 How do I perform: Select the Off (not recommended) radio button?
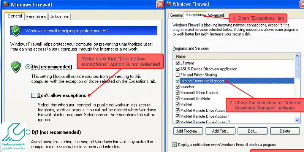(27, 132)
